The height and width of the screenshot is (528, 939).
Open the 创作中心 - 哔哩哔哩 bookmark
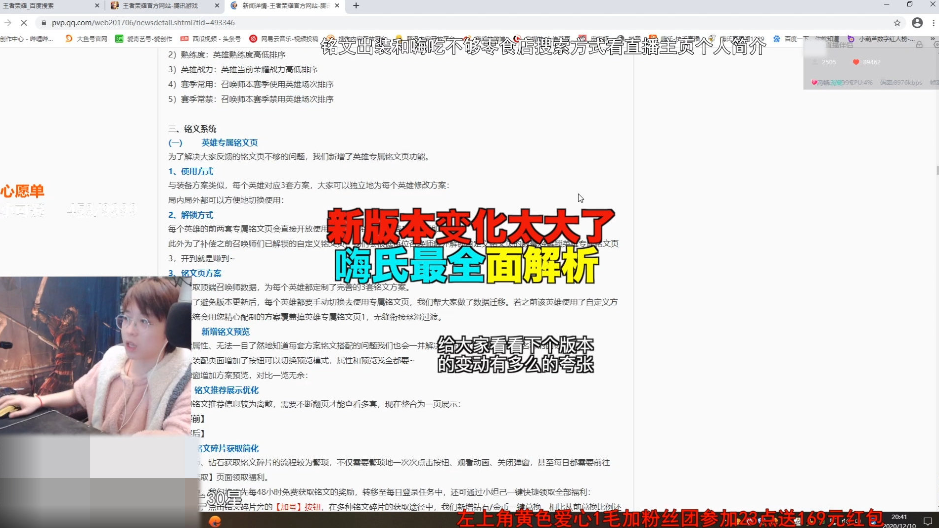(26, 39)
